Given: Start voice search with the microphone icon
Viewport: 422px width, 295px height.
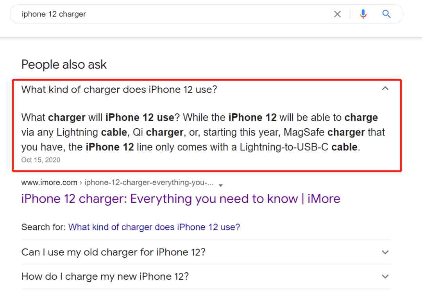Looking at the screenshot, I should pos(363,14).
